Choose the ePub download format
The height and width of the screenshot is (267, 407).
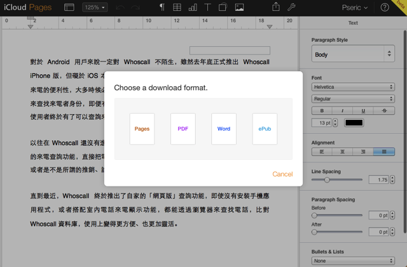(x=265, y=129)
